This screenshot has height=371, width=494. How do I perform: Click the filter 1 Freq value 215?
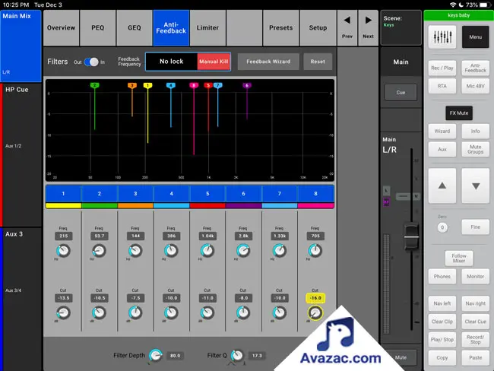tap(63, 236)
